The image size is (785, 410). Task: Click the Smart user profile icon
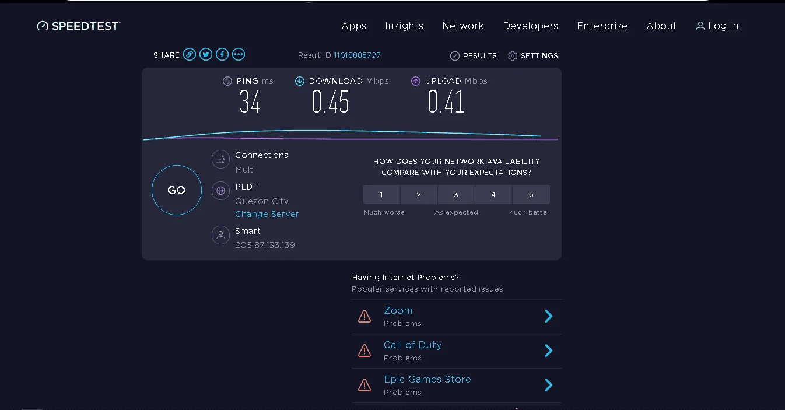(x=220, y=235)
